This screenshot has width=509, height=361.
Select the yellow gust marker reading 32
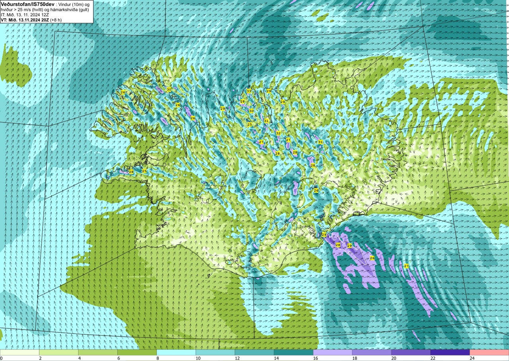tap(278, 133)
